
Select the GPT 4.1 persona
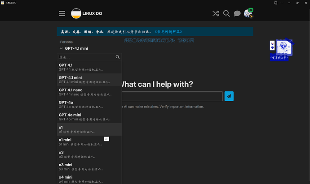click(x=89, y=67)
